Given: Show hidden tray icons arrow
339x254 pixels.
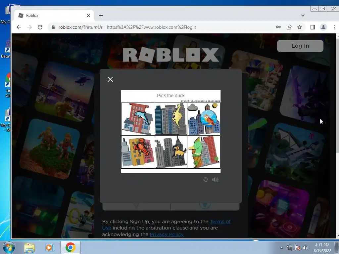Looking at the screenshot, I should coord(281,248).
